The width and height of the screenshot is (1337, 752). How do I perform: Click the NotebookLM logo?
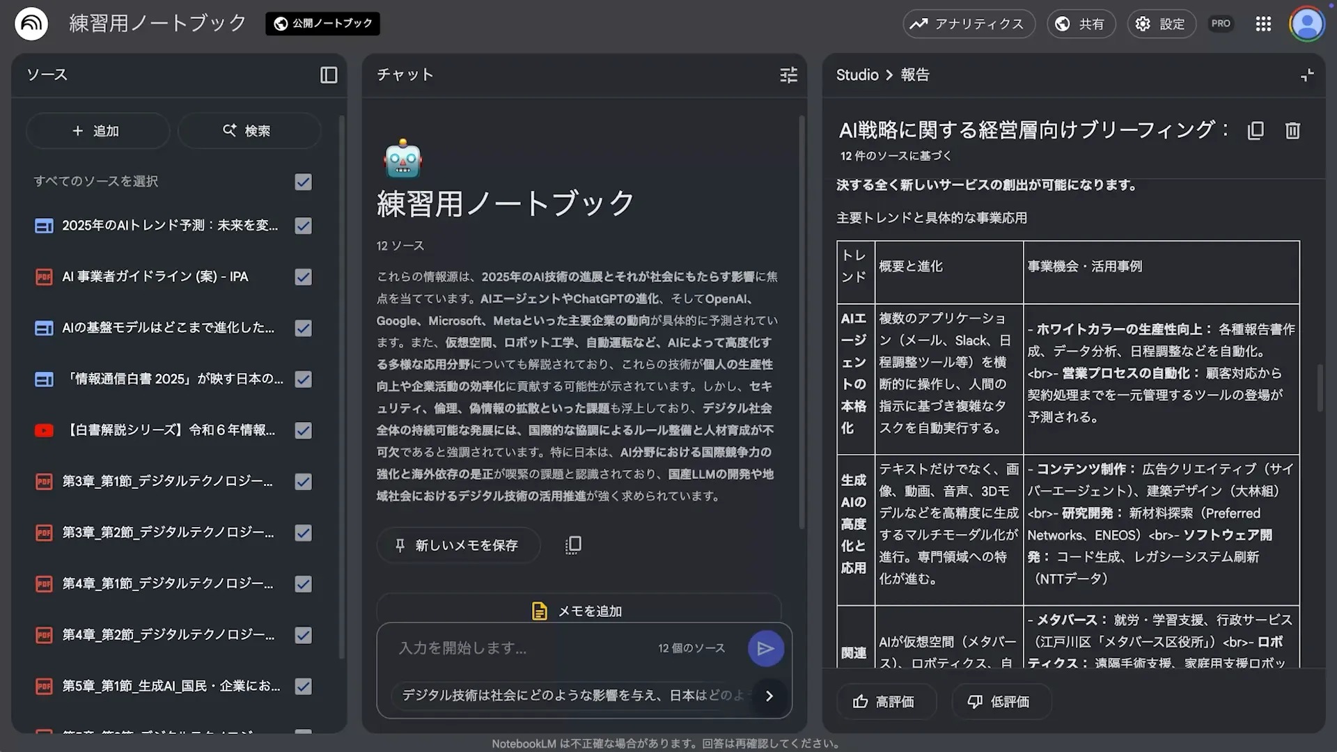point(31,23)
